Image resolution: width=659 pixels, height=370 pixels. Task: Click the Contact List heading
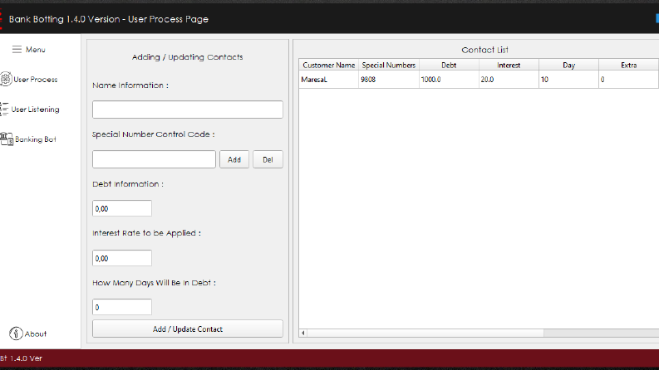point(485,50)
